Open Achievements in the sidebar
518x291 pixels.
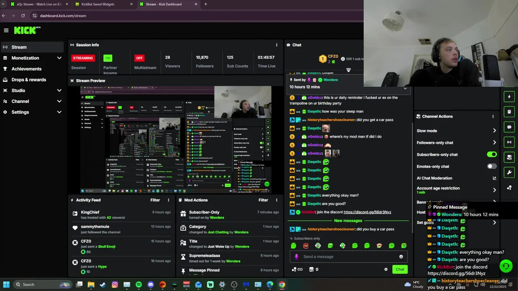click(32, 69)
